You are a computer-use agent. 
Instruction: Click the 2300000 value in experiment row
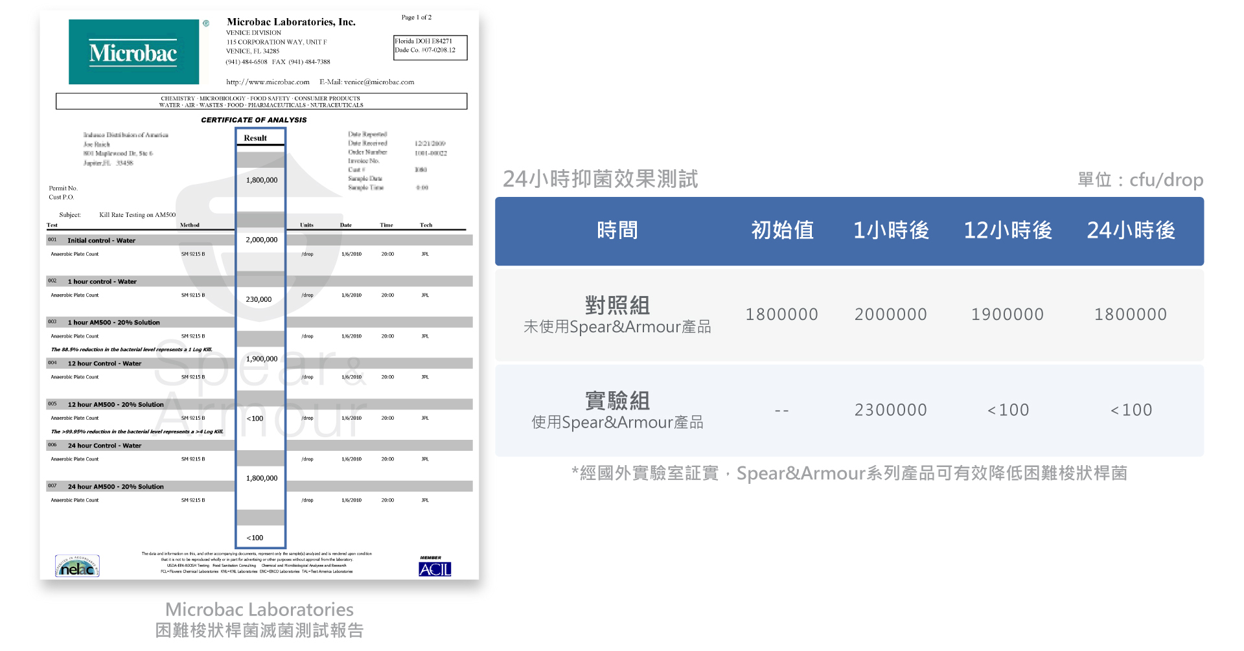coord(890,410)
